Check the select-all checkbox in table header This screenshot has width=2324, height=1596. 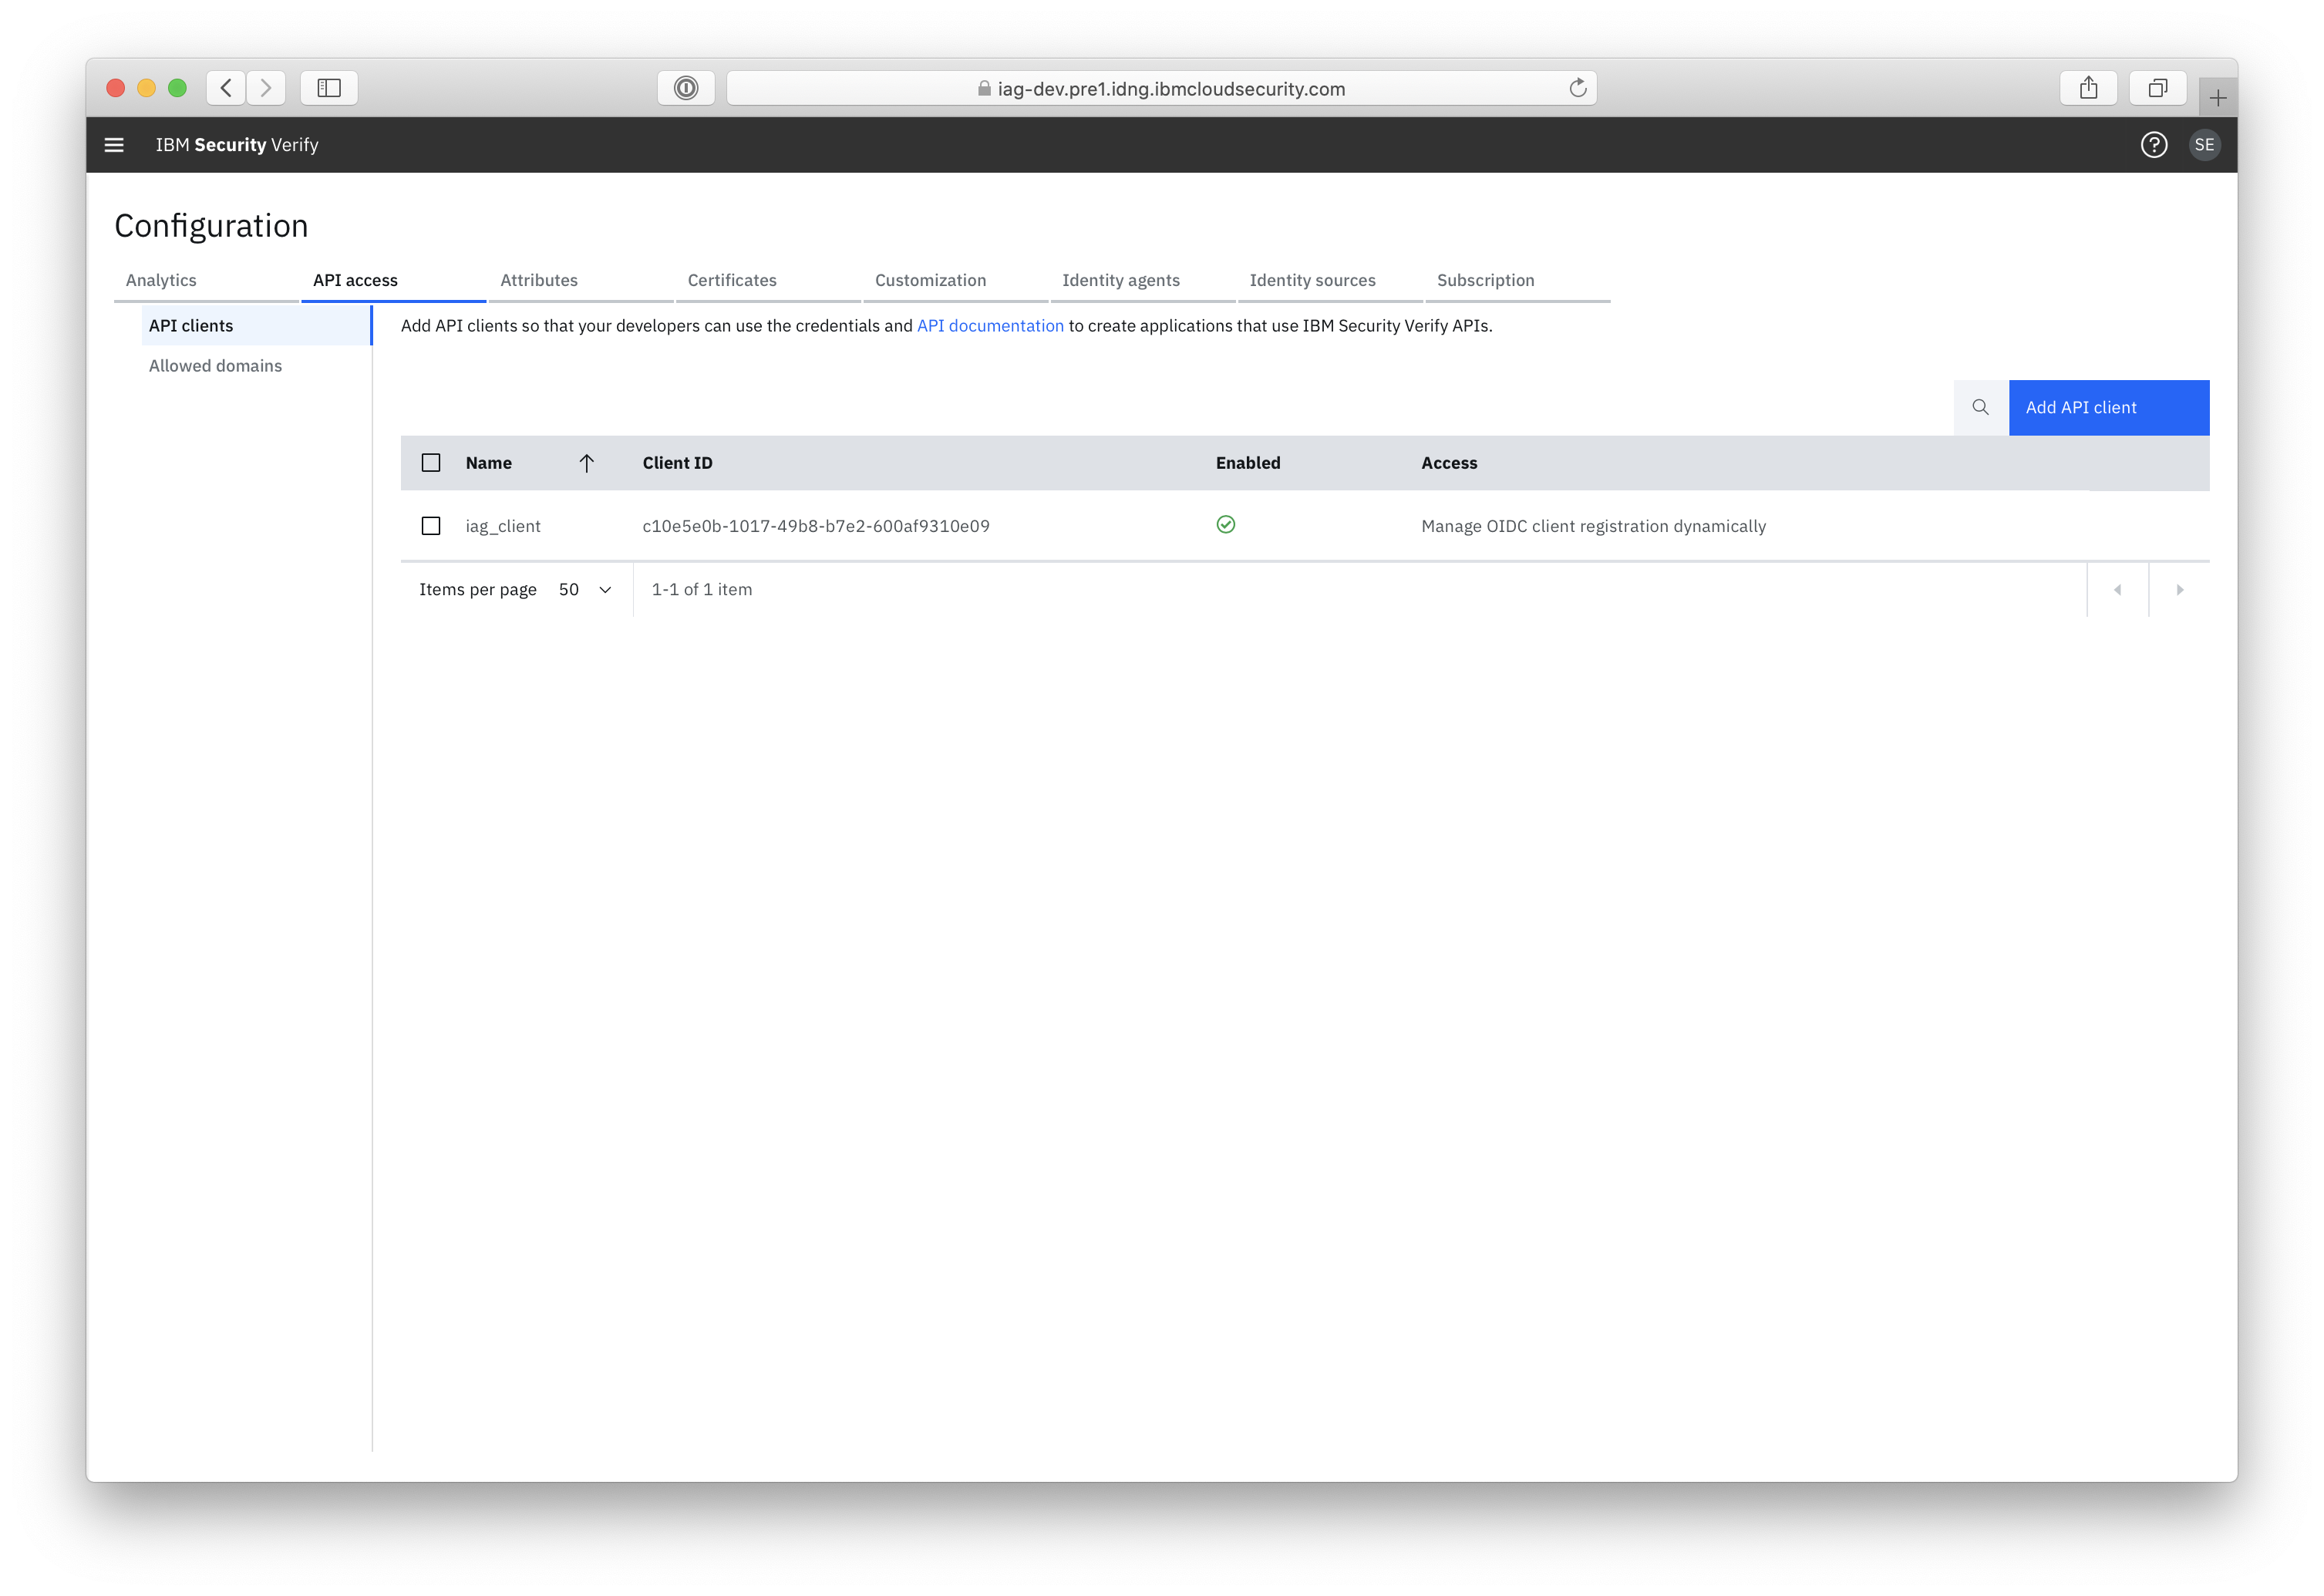[x=431, y=462]
